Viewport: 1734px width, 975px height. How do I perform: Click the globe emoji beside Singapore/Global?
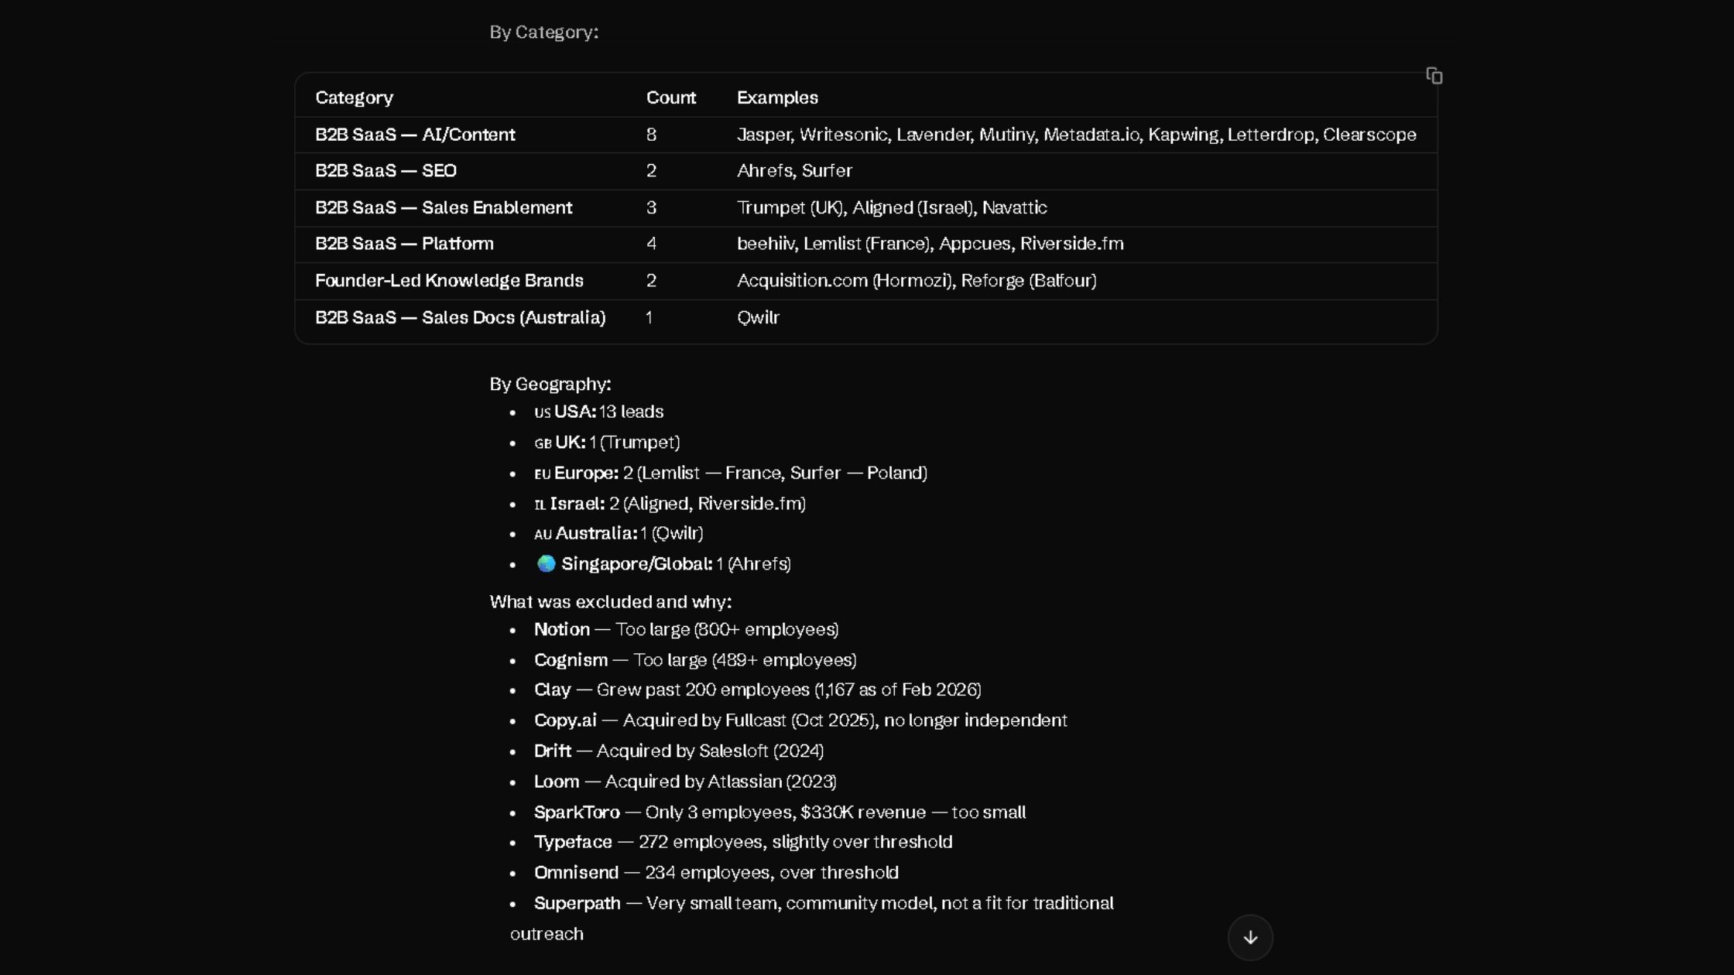coord(547,564)
